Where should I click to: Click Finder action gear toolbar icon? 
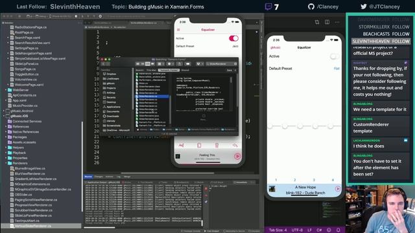click(169, 64)
